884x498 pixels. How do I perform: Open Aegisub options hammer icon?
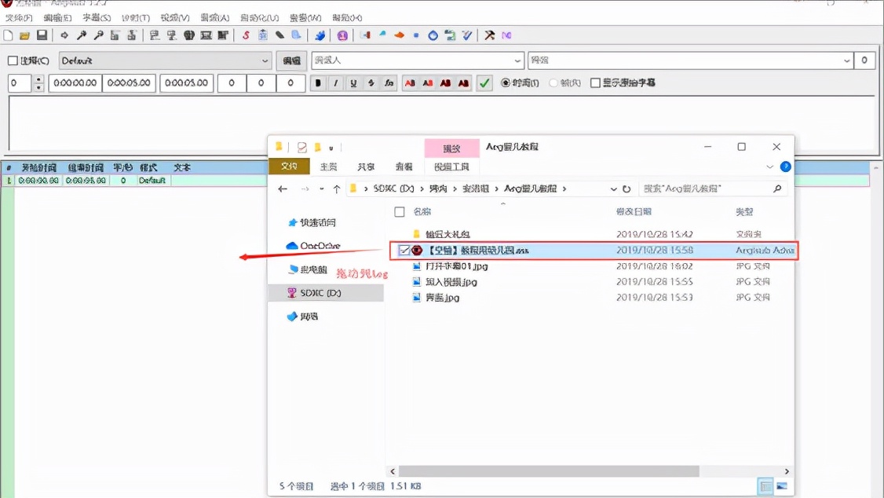489,35
